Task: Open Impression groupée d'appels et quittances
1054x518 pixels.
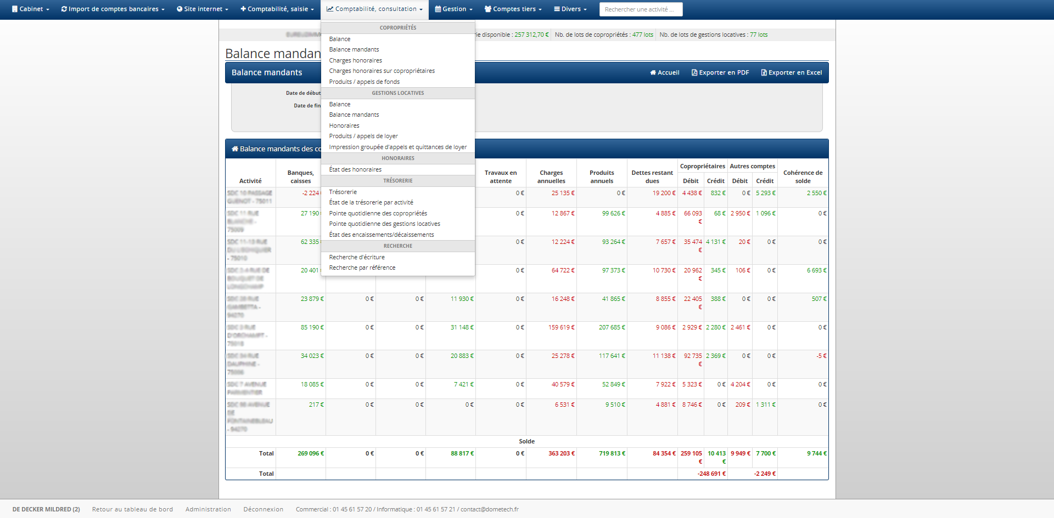Action: pos(398,147)
